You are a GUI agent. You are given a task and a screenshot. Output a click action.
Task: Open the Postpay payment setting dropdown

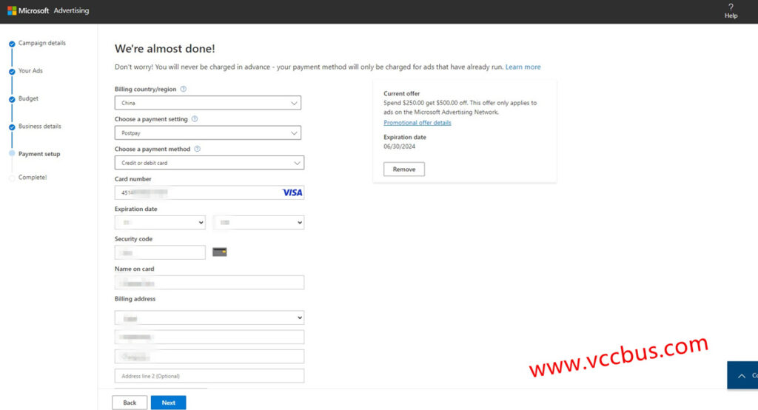[209, 133]
